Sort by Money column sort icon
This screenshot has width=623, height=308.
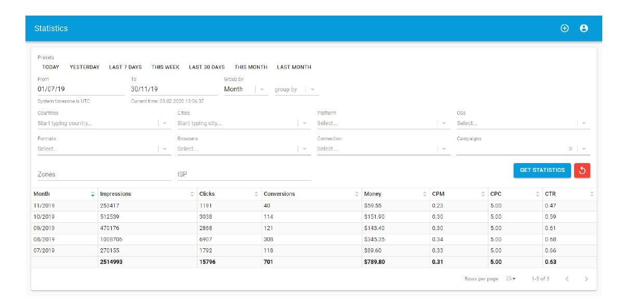[x=425, y=194]
